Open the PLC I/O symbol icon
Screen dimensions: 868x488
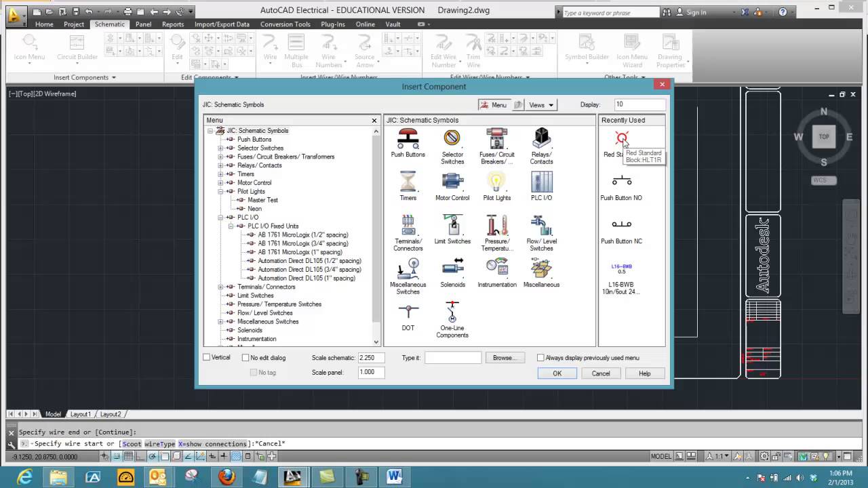(541, 182)
